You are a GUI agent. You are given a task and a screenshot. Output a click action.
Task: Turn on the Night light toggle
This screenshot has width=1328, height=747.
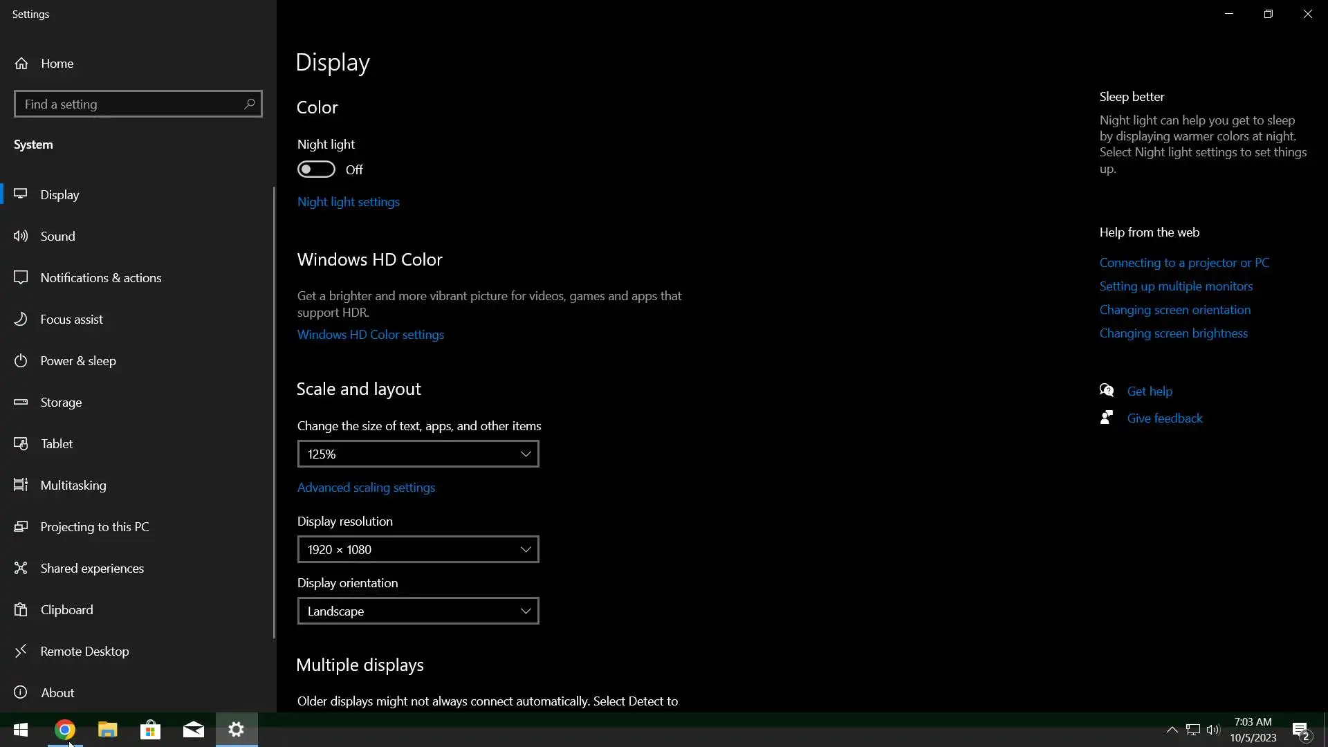point(316,169)
